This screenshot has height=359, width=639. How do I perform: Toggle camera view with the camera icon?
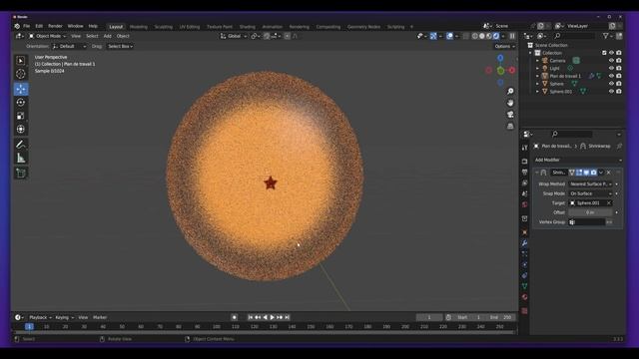(x=510, y=115)
